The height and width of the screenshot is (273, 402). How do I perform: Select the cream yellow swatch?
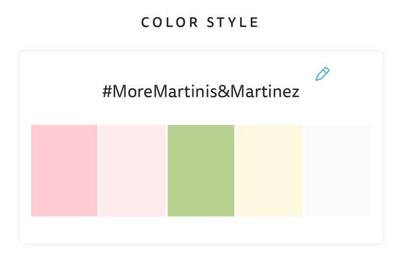pos(269,170)
